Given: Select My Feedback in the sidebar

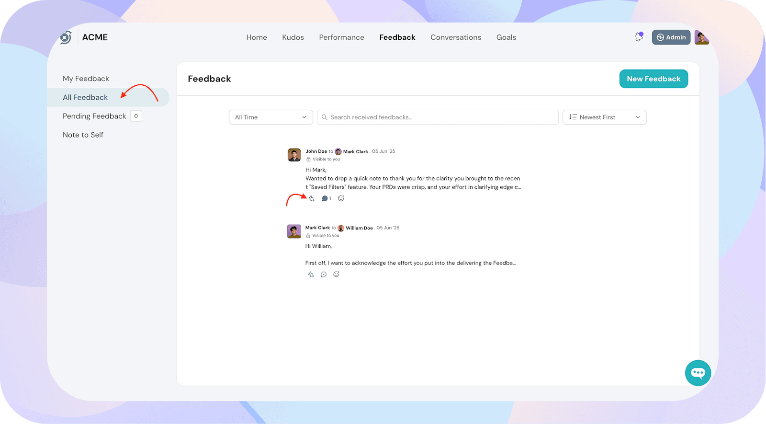Looking at the screenshot, I should point(86,79).
